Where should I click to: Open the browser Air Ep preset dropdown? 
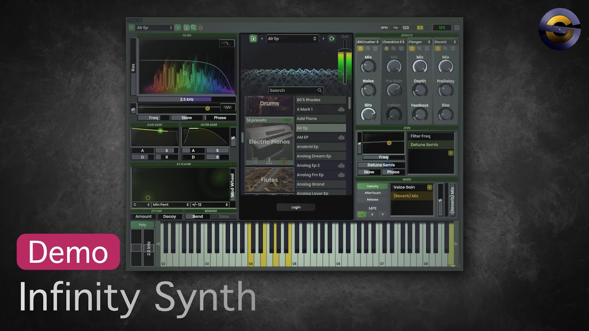[292, 39]
